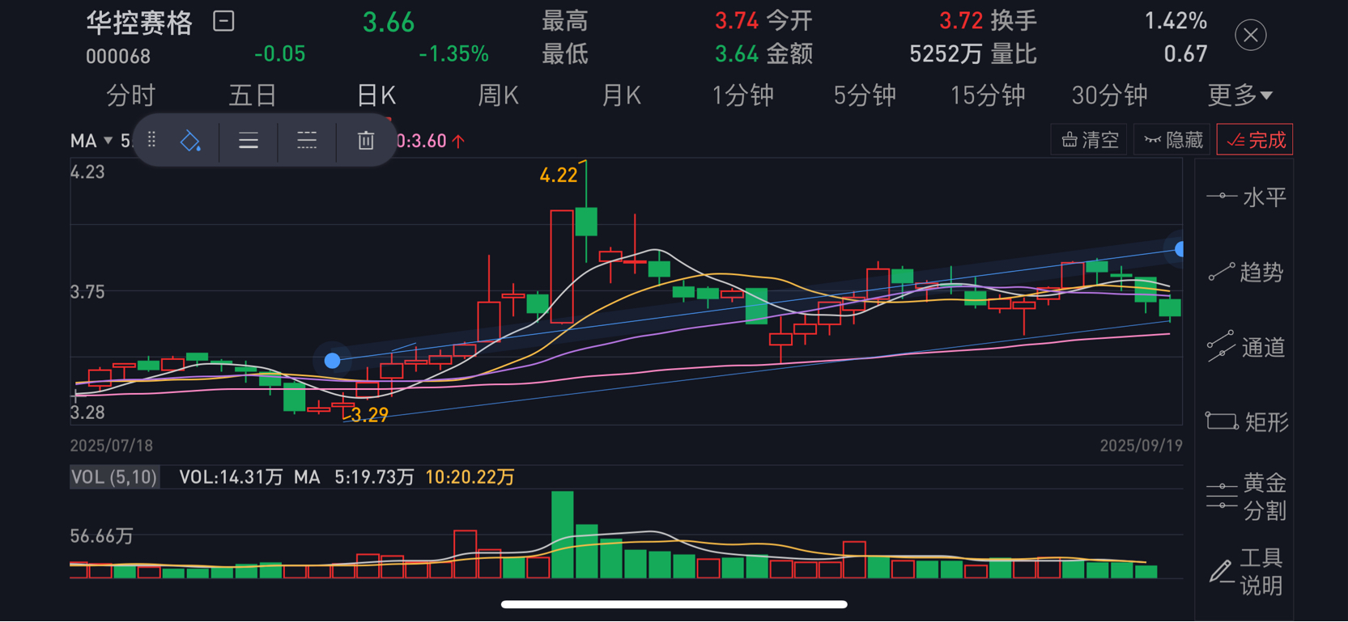Select the right blue channel anchor point
The width and height of the screenshot is (1348, 622).
point(1179,249)
